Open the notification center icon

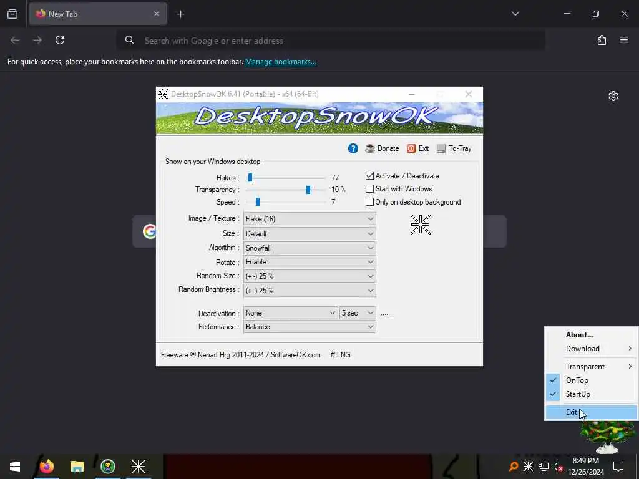[x=618, y=467]
